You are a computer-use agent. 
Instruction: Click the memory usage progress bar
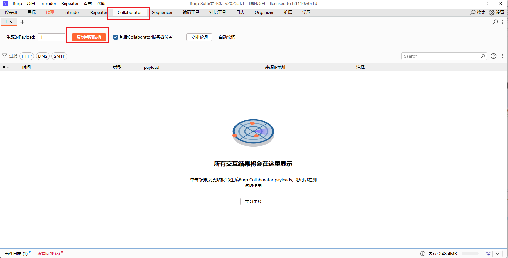[x=470, y=254]
